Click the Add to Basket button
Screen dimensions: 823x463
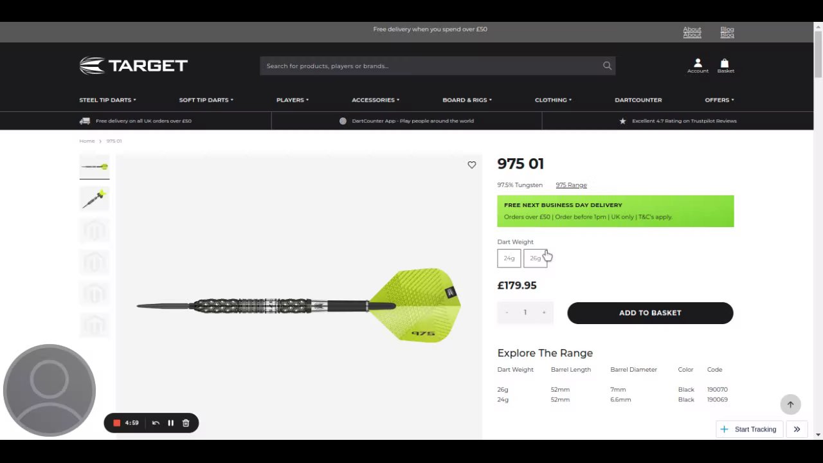tap(650, 313)
